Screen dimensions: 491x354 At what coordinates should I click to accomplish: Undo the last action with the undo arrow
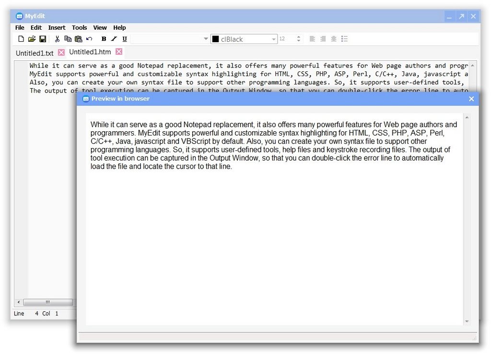tap(89, 39)
